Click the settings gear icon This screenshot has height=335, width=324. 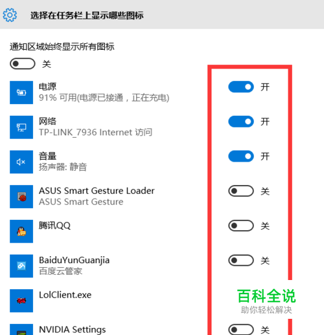click(10, 15)
